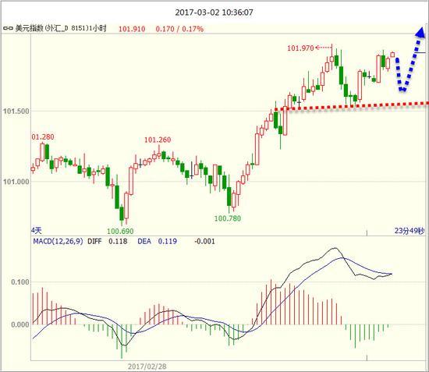The height and width of the screenshot is (372, 429).
Task: Click the 100.780 low price label
Action: 228,218
